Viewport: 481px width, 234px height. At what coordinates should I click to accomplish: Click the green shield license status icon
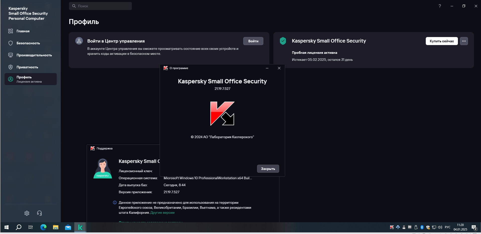[283, 41]
